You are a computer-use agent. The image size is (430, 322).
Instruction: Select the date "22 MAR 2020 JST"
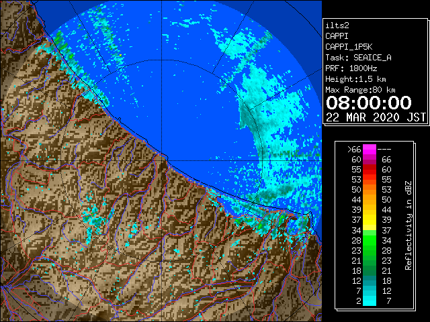coord(376,117)
